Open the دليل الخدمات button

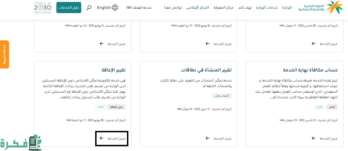click(x=69, y=8)
